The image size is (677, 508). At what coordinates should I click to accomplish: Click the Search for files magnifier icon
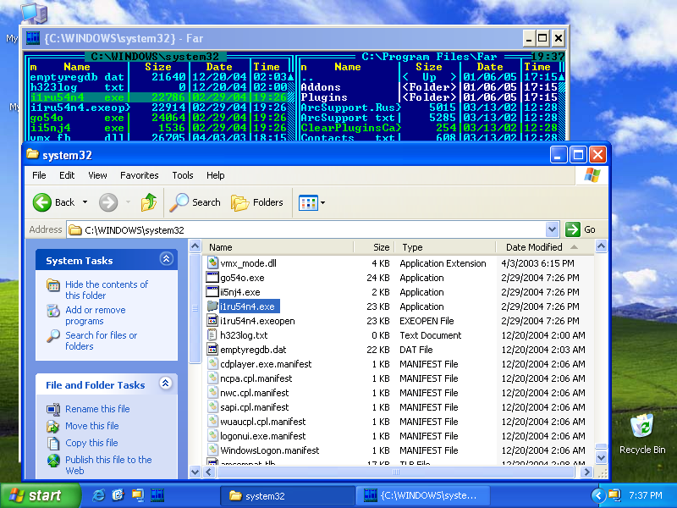pos(53,335)
